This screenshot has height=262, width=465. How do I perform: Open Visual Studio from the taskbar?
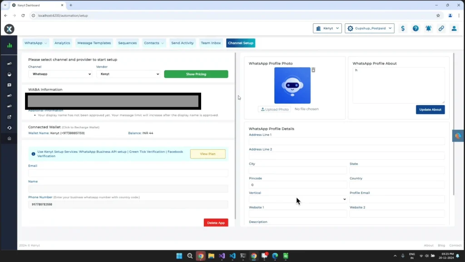pos(222,256)
